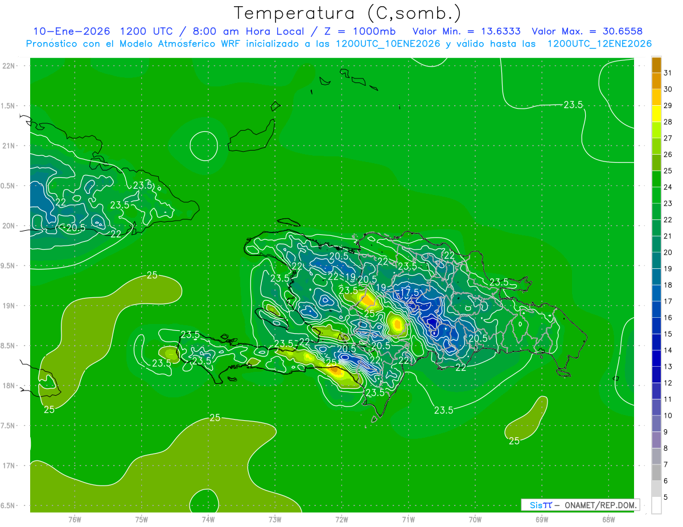Click legend scale value 26

tap(668, 155)
